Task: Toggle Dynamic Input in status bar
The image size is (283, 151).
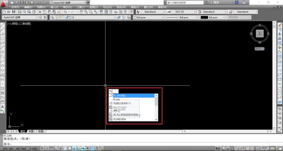Action: 83,149
